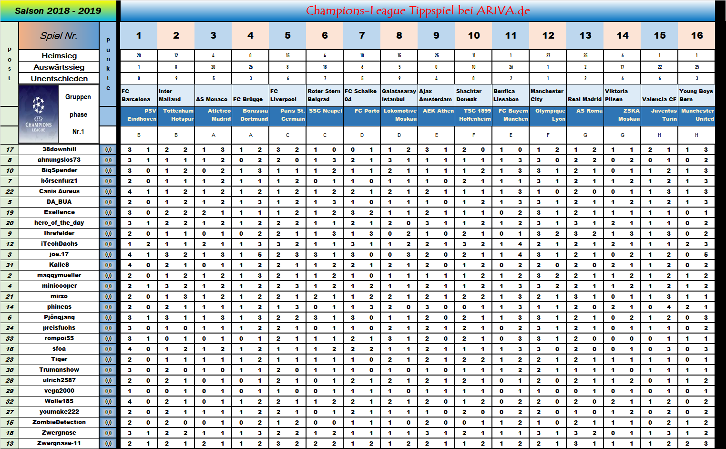Select the 'AEK Athen' away team cell

click(436, 116)
